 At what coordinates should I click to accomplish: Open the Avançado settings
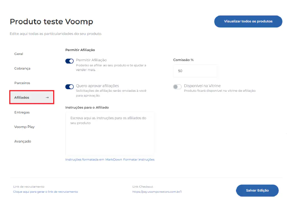point(23,141)
